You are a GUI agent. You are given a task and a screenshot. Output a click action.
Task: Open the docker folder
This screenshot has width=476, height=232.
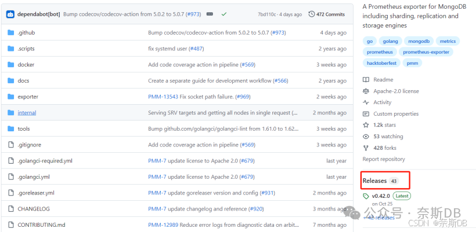point(26,64)
